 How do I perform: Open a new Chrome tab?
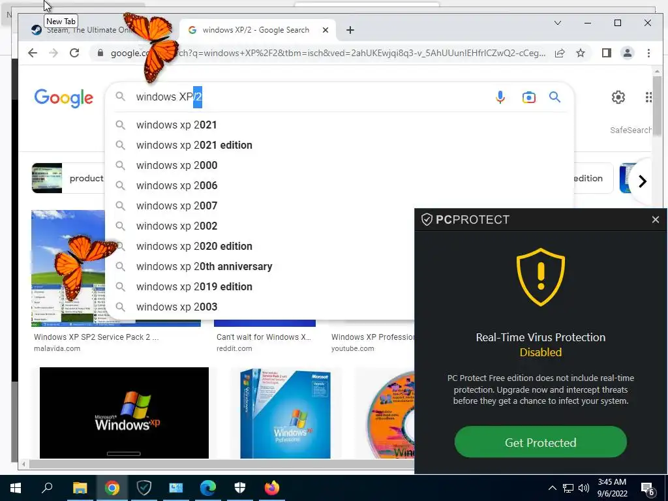(350, 30)
